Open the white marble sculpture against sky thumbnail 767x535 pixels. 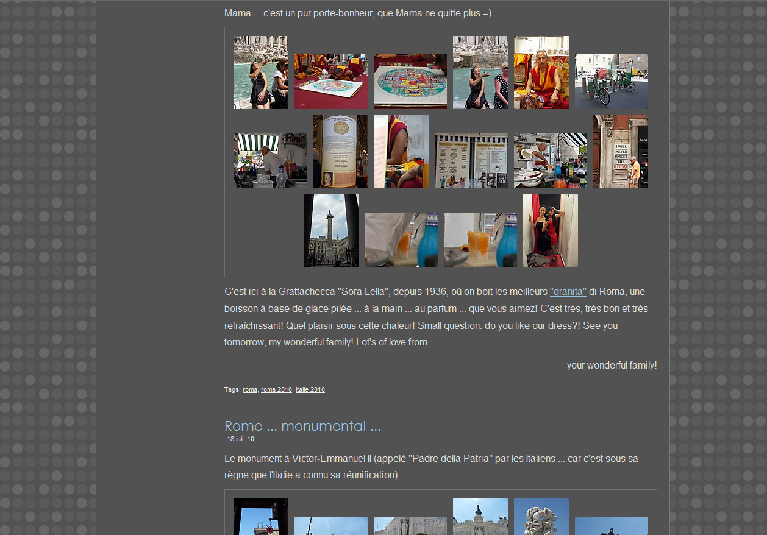click(x=541, y=517)
